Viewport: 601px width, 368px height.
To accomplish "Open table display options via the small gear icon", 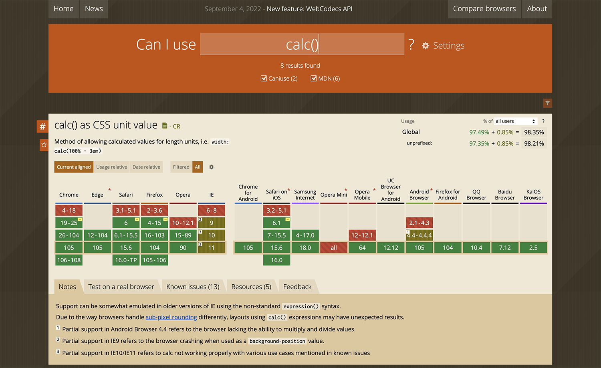I will point(211,167).
